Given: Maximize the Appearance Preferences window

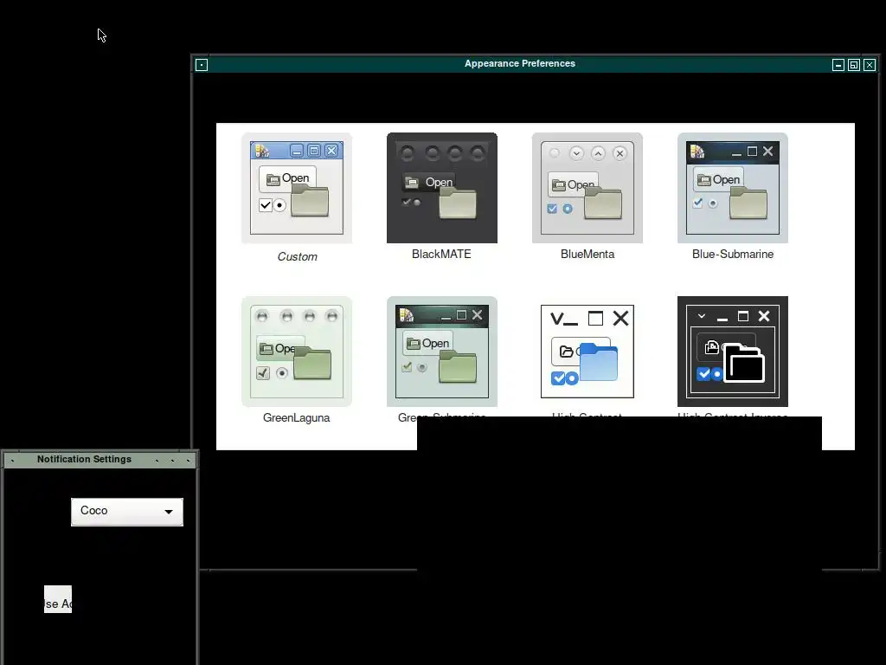Looking at the screenshot, I should point(854,65).
